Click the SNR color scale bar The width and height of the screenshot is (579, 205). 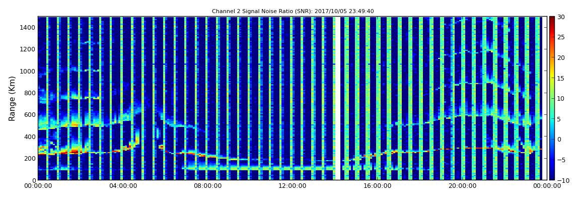pos(552,98)
